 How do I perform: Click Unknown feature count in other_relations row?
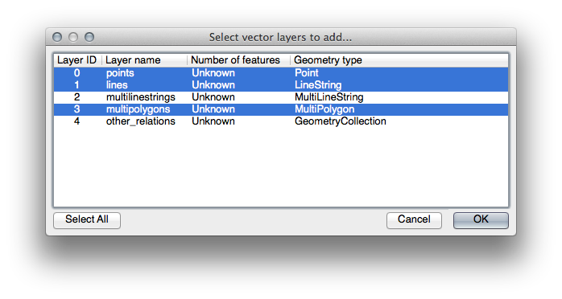point(213,121)
